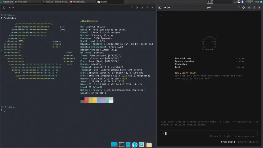This screenshot has height=148, width=263.
Task: Add a new tab in the left terminal
Action: pyautogui.click(x=9, y=7)
